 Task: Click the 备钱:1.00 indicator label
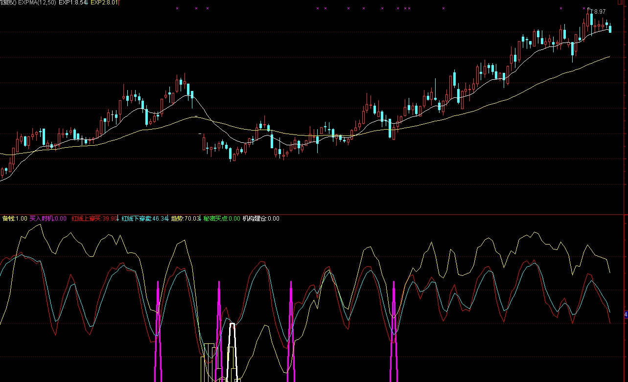[x=15, y=219]
